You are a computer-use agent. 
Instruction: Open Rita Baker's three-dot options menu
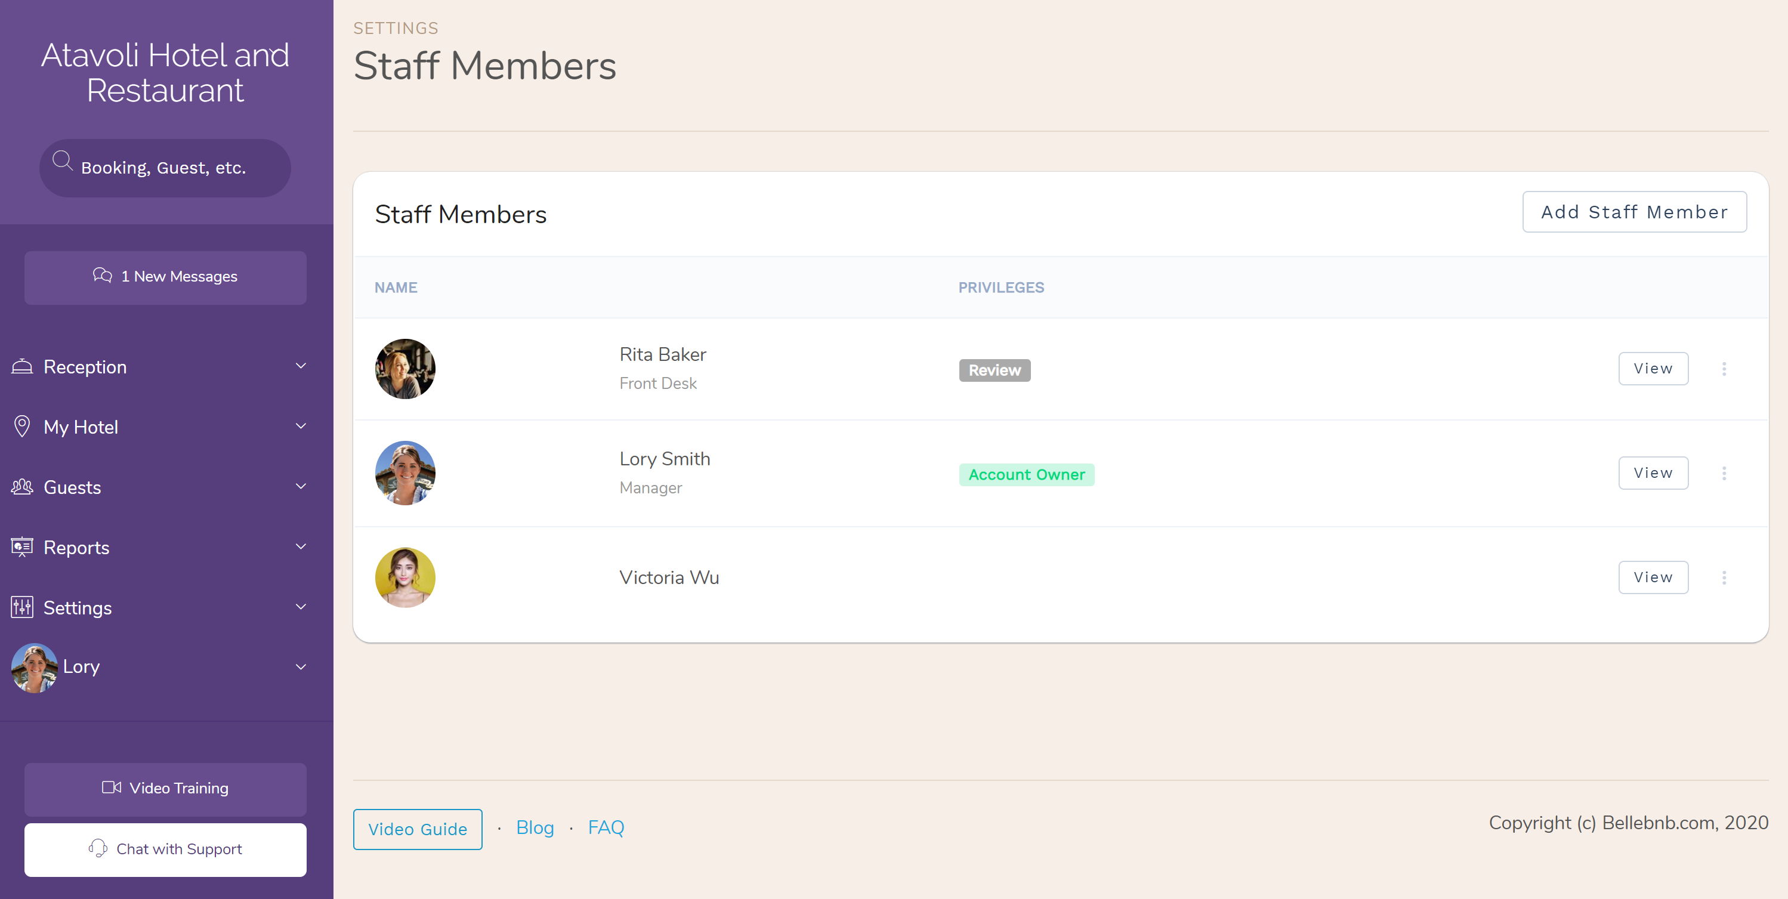[x=1724, y=368]
